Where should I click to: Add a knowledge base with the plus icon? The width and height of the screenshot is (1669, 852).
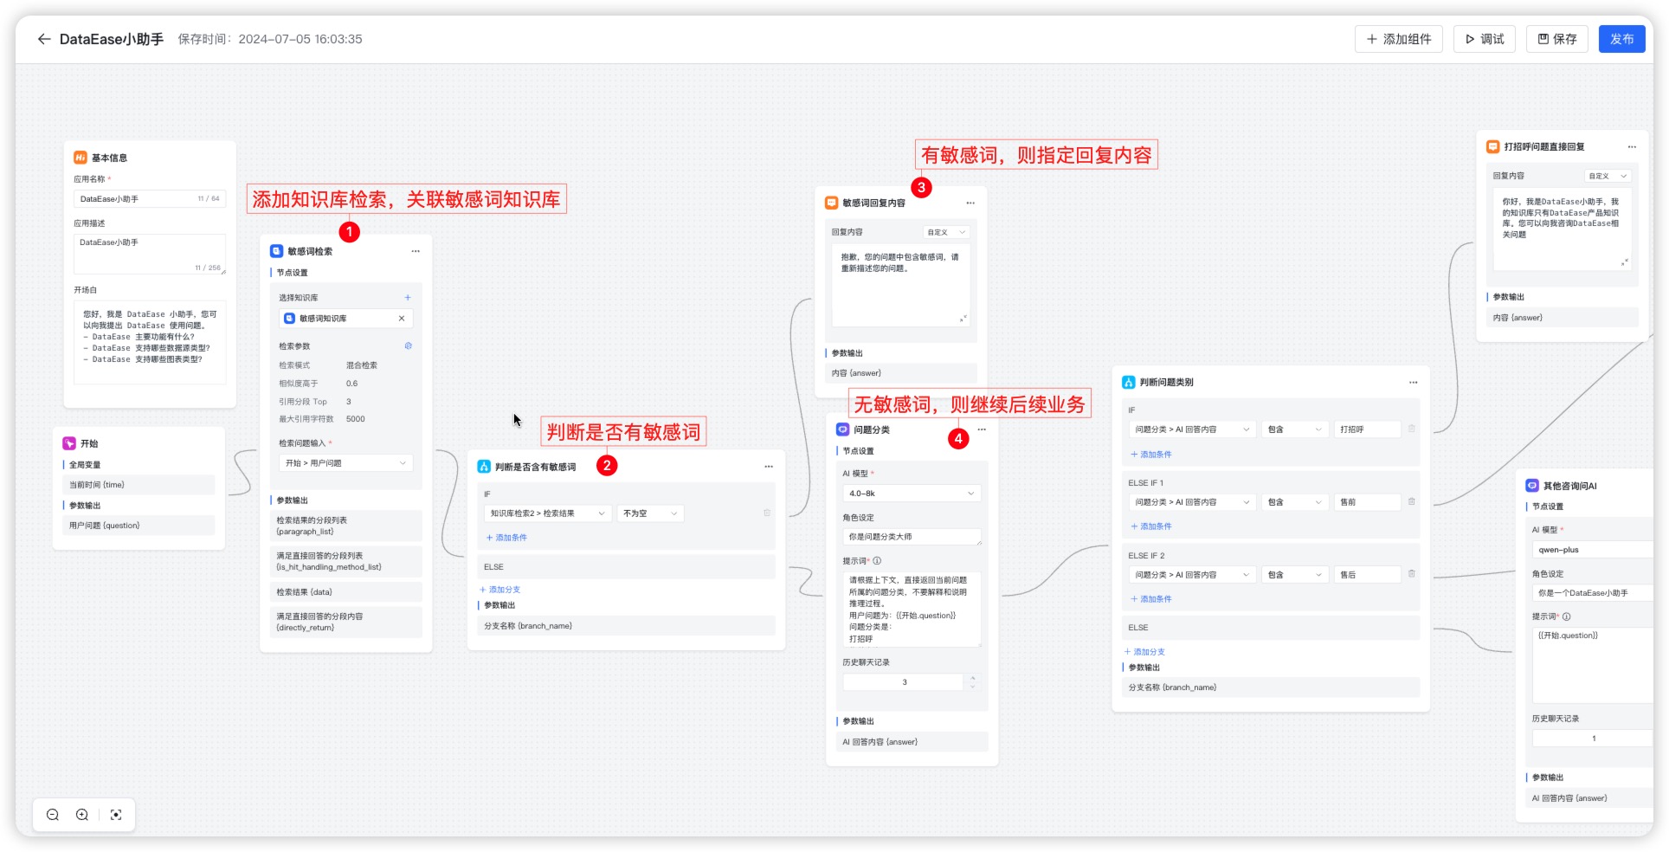click(x=408, y=298)
